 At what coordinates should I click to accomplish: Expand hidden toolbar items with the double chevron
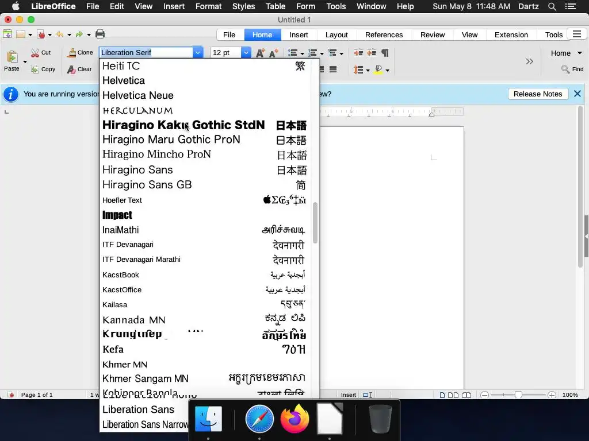tap(529, 61)
